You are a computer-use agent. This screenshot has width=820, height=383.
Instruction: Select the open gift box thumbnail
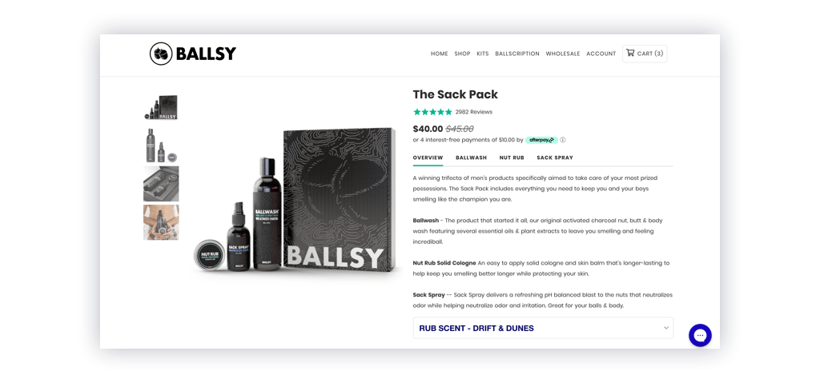[x=161, y=184]
